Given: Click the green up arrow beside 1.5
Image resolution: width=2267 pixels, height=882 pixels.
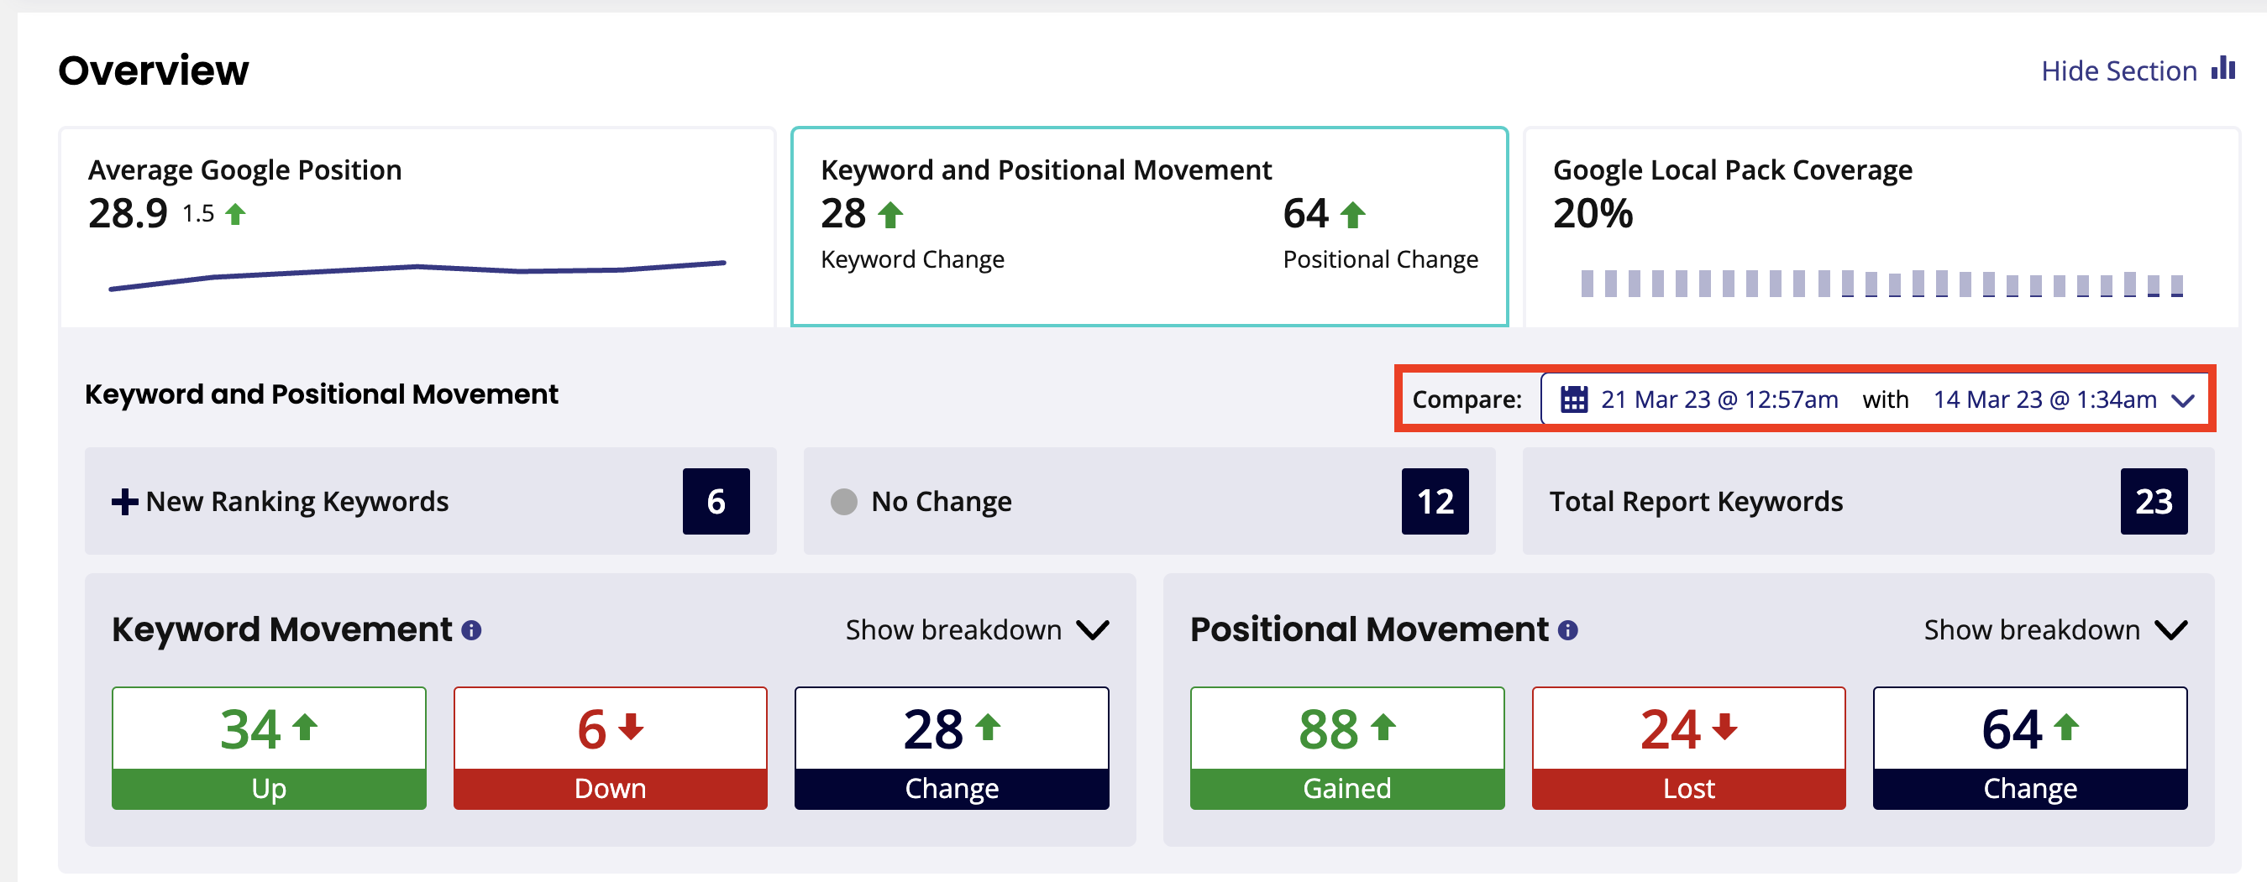Looking at the screenshot, I should coord(235,214).
